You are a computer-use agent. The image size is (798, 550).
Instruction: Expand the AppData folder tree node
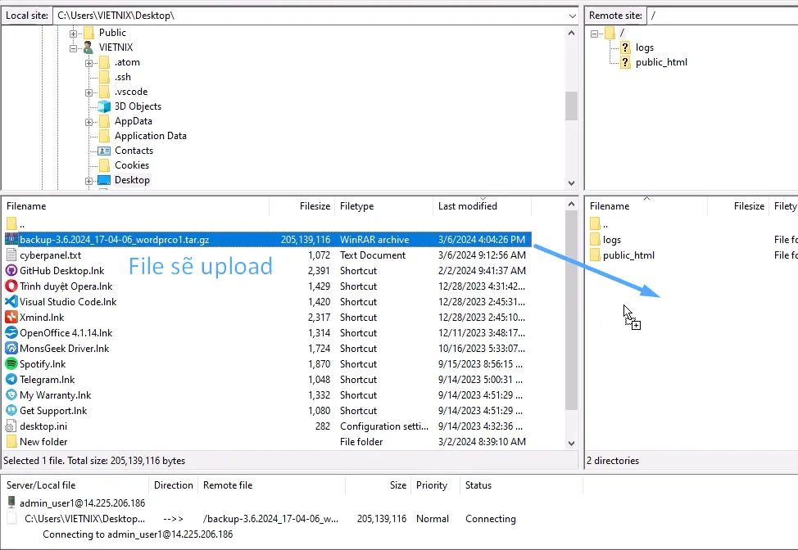coord(88,121)
